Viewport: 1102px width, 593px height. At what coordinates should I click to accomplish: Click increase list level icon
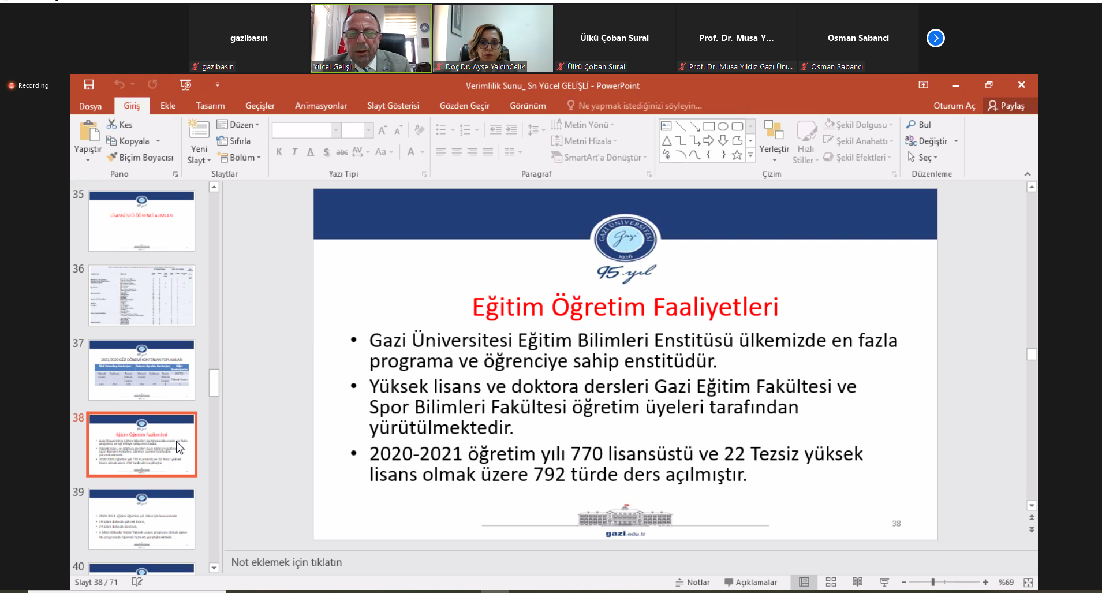point(511,130)
